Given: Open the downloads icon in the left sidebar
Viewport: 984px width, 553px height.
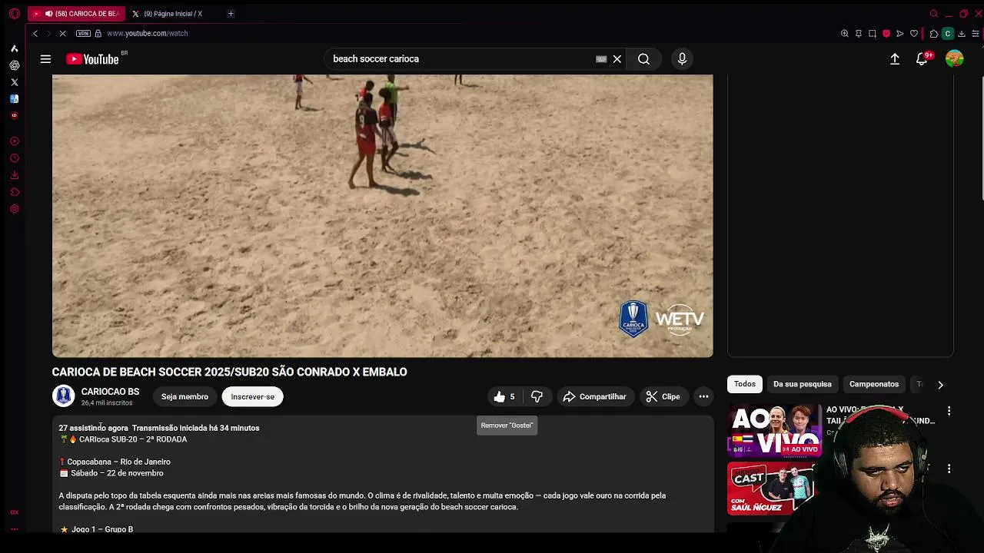Looking at the screenshot, I should tap(14, 175).
